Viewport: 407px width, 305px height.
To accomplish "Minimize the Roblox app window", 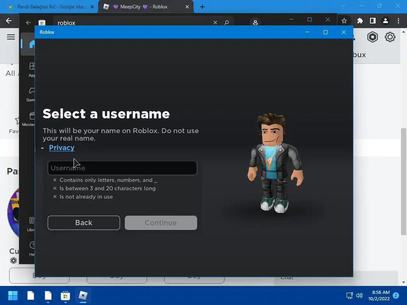I will click(x=307, y=32).
